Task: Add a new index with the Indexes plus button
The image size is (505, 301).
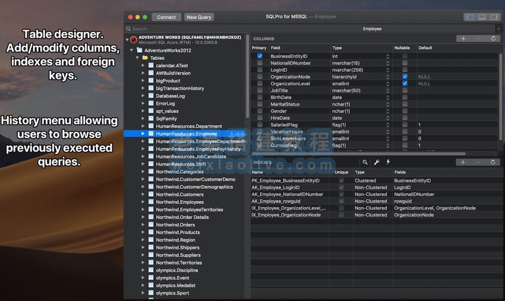Action: (x=463, y=162)
